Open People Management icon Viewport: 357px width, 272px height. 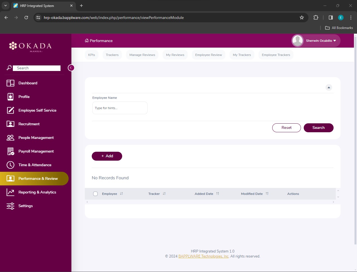pos(10,138)
